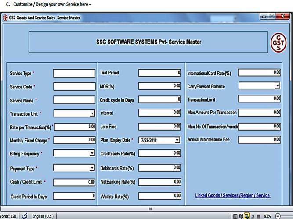The width and height of the screenshot is (293, 219).
Task: Click the MDR(%) field
Action: click(x=159, y=86)
